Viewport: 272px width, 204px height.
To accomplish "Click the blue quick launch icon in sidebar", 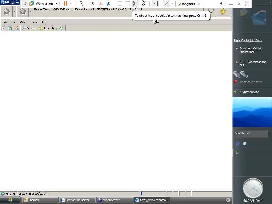I will (x=238, y=144).
